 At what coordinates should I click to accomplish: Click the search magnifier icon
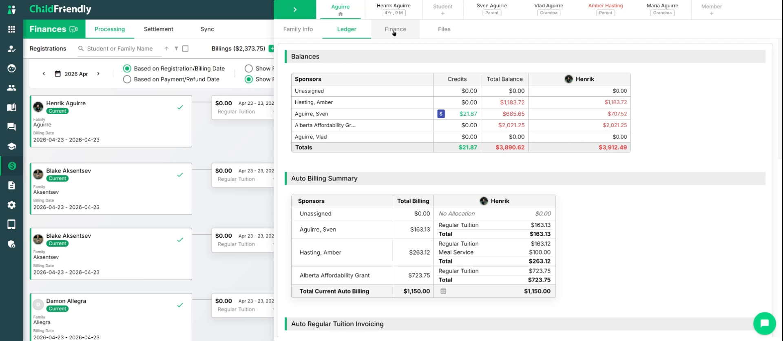click(x=81, y=49)
